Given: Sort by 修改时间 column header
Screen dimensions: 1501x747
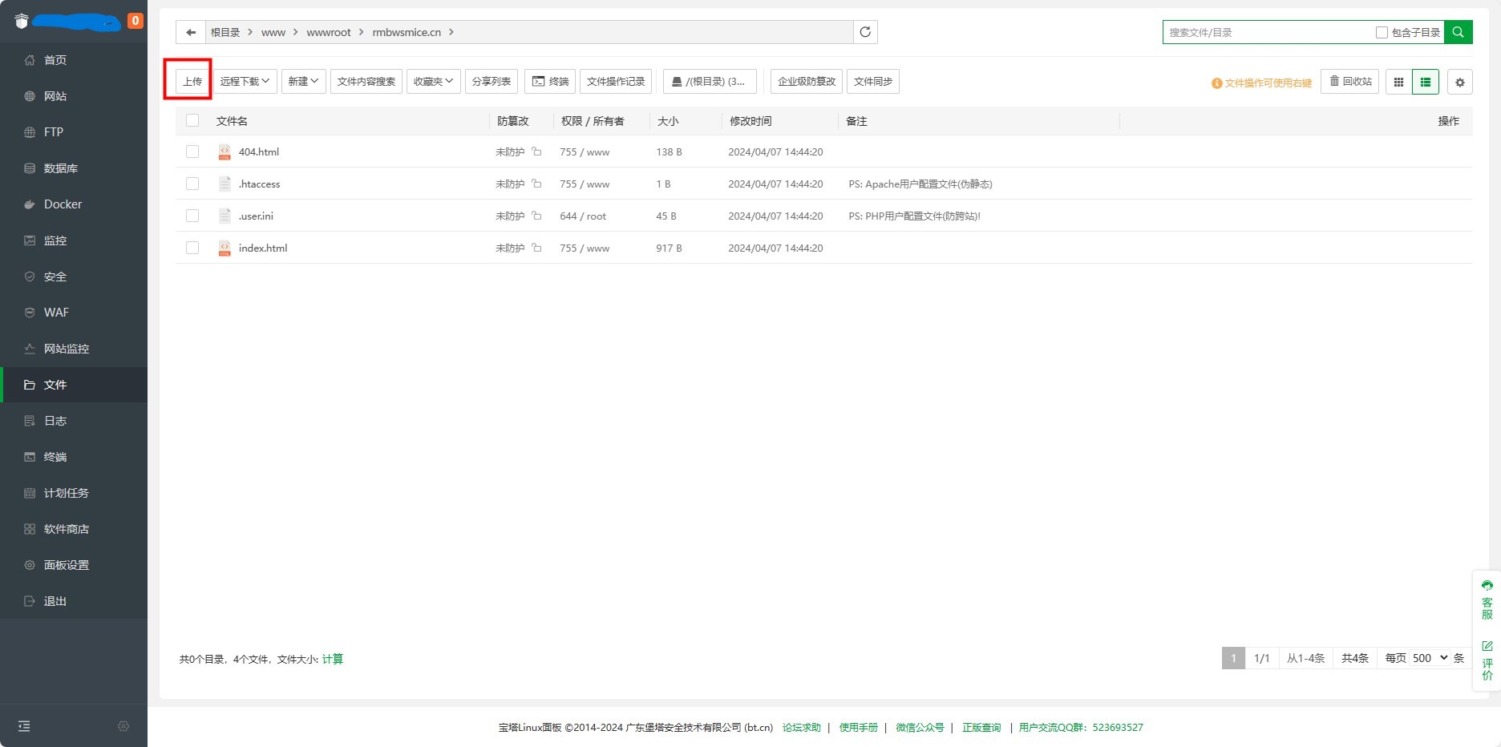Looking at the screenshot, I should pyautogui.click(x=750, y=121).
